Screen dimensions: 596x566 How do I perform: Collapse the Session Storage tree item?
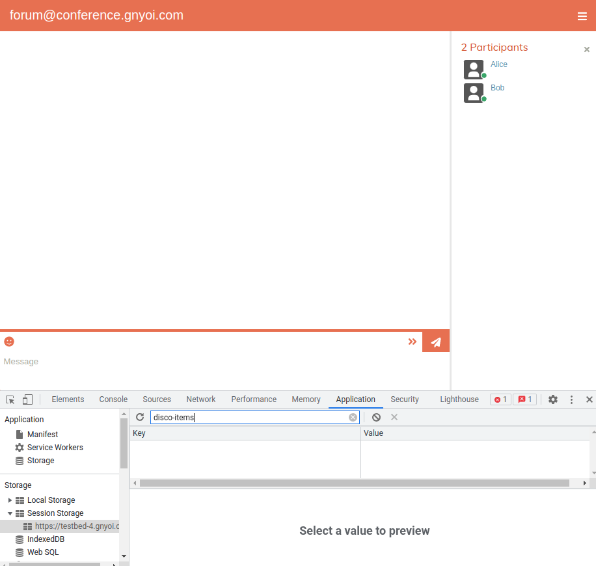tap(10, 513)
